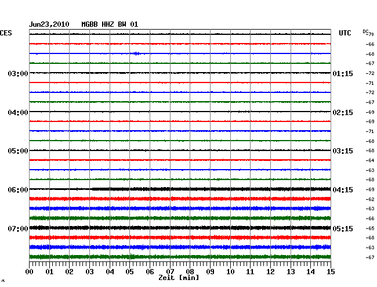Click the DC column header label

pyautogui.click(x=365, y=31)
